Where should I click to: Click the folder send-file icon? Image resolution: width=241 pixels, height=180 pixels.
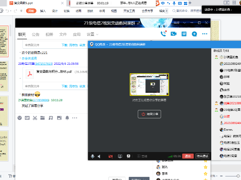click(43, 118)
